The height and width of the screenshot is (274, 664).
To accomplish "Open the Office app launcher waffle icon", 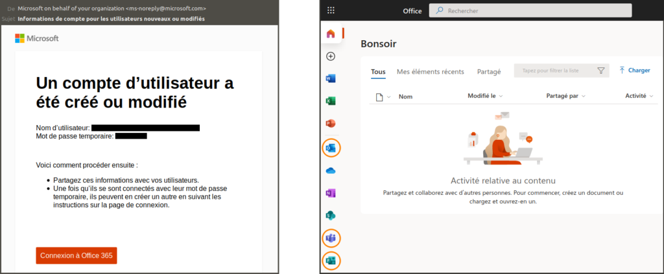I will (331, 10).
